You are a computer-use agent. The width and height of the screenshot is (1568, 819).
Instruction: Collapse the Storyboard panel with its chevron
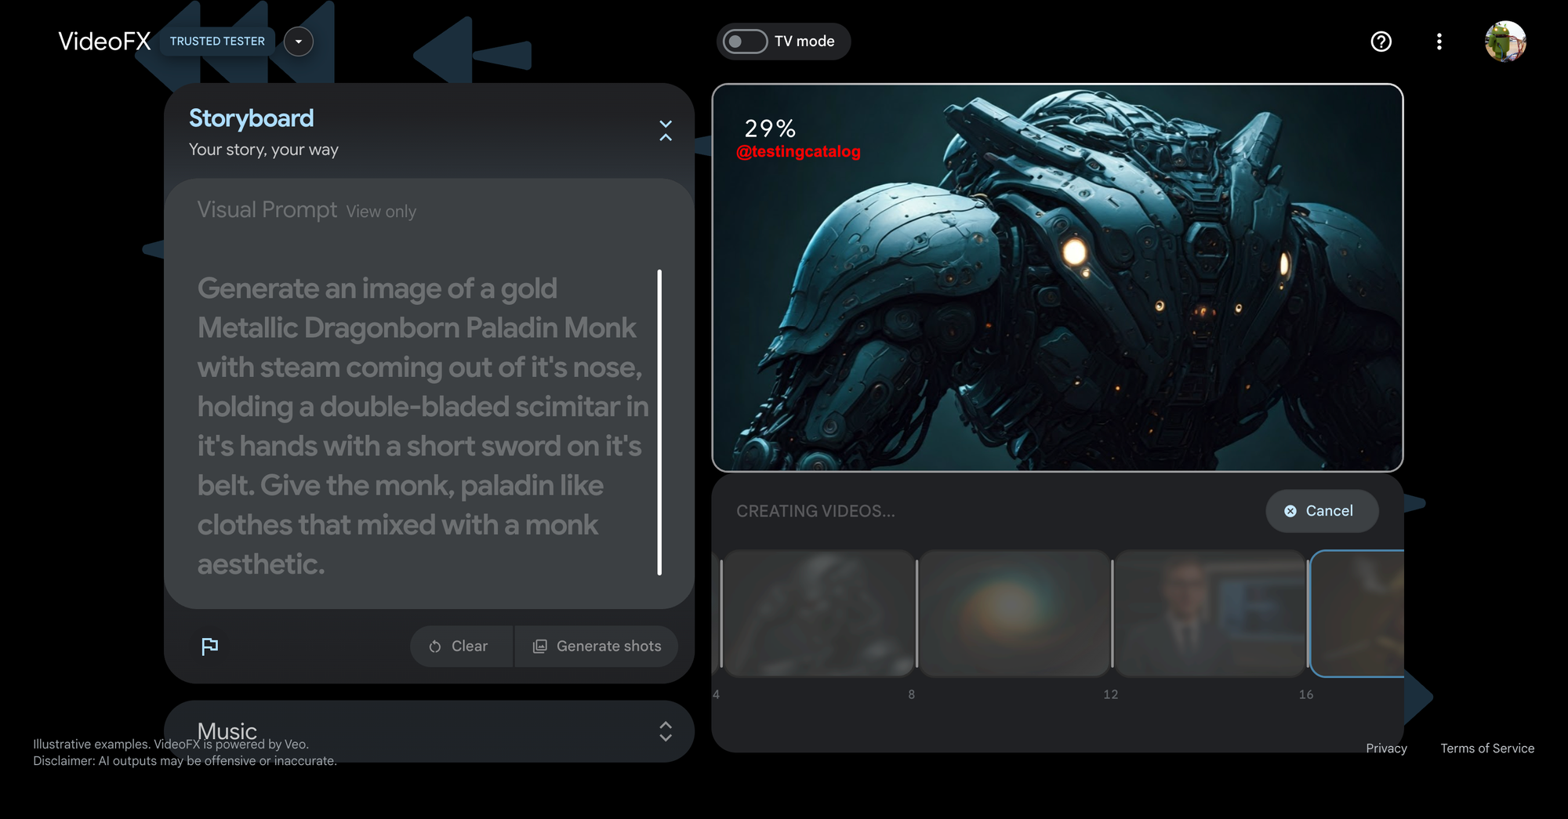click(x=666, y=132)
